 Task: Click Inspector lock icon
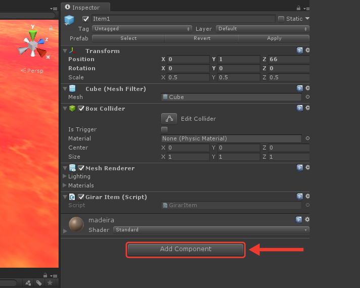(298, 8)
